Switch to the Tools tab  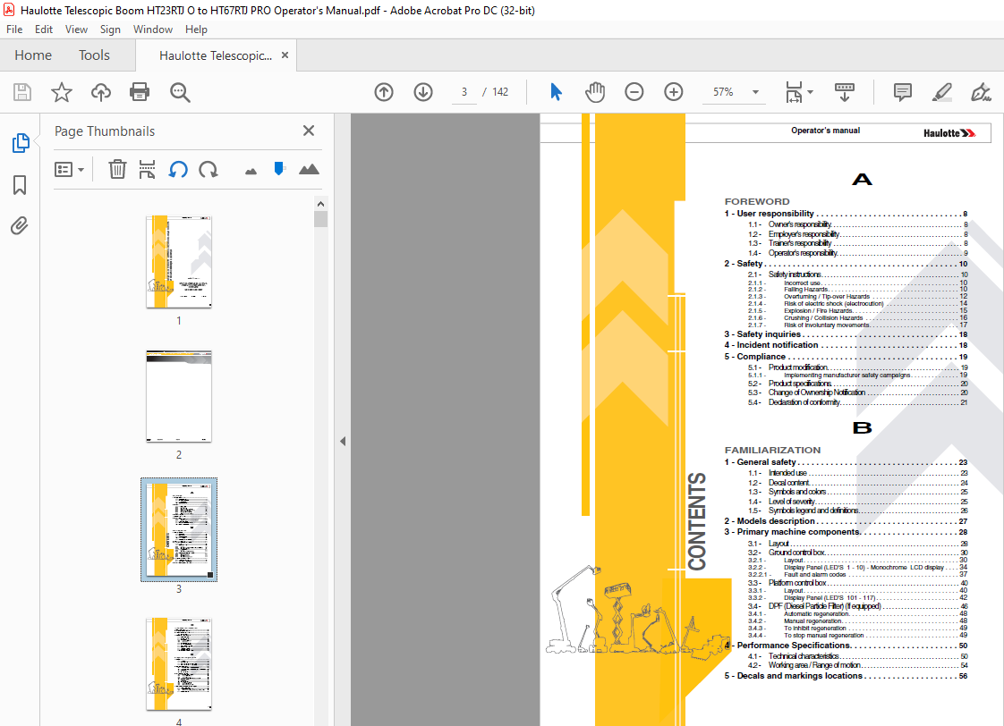click(x=94, y=55)
